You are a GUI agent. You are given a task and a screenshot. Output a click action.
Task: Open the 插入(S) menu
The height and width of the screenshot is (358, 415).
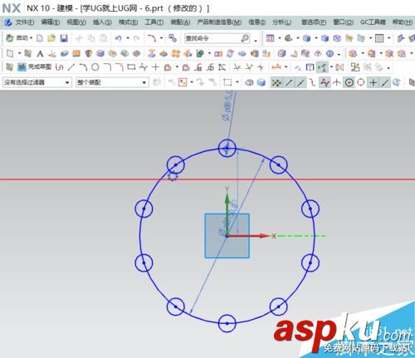102,22
